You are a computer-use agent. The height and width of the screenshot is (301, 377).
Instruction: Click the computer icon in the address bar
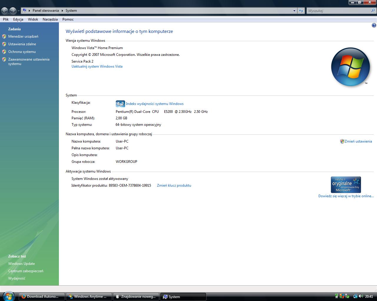24,11
